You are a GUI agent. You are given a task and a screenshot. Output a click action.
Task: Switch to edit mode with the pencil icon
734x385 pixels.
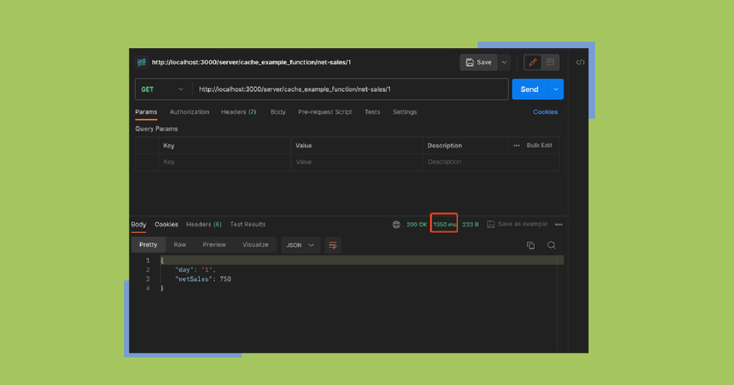tap(533, 62)
